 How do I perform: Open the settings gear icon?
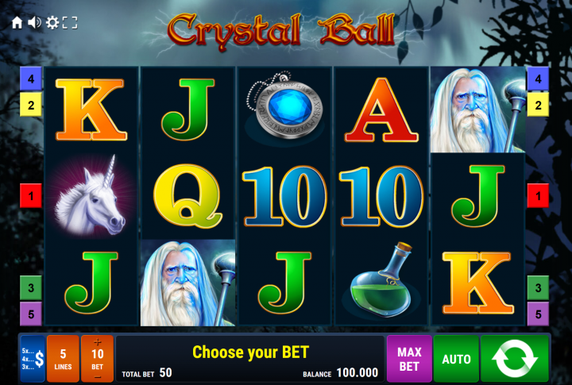[52, 22]
